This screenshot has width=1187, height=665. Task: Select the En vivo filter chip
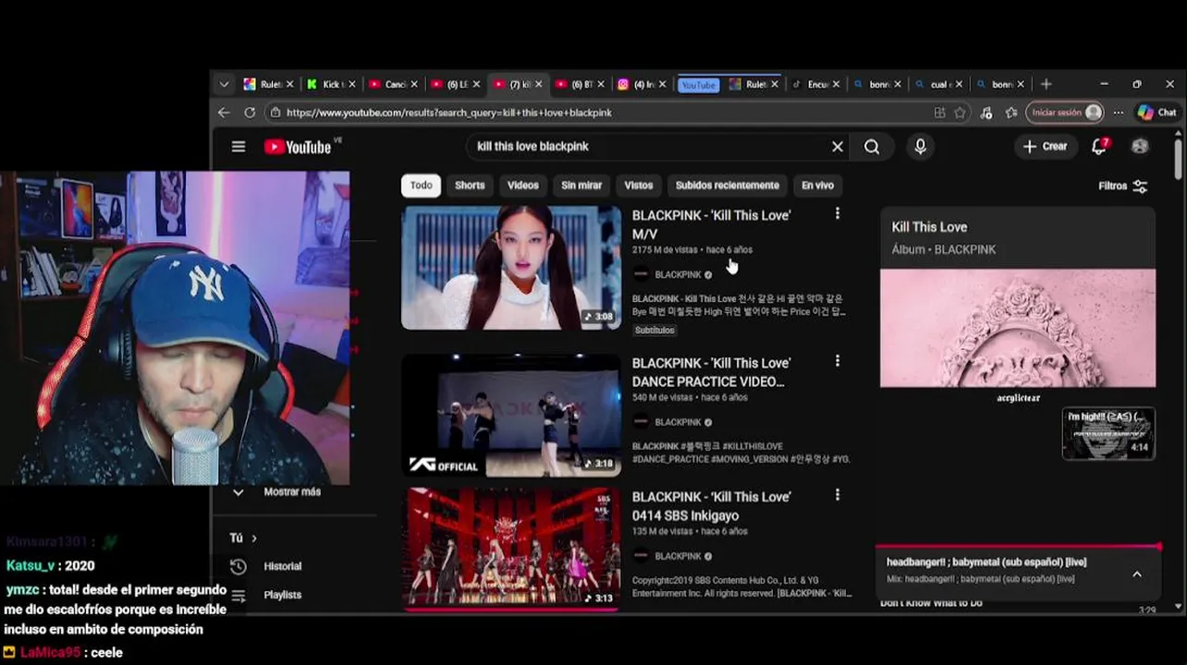pos(817,185)
